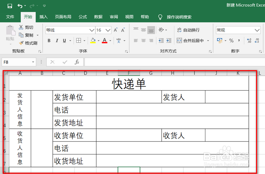The height and width of the screenshot is (174, 265).
Task: Click the Save icon in quick access toolbar
Action: point(10,6)
